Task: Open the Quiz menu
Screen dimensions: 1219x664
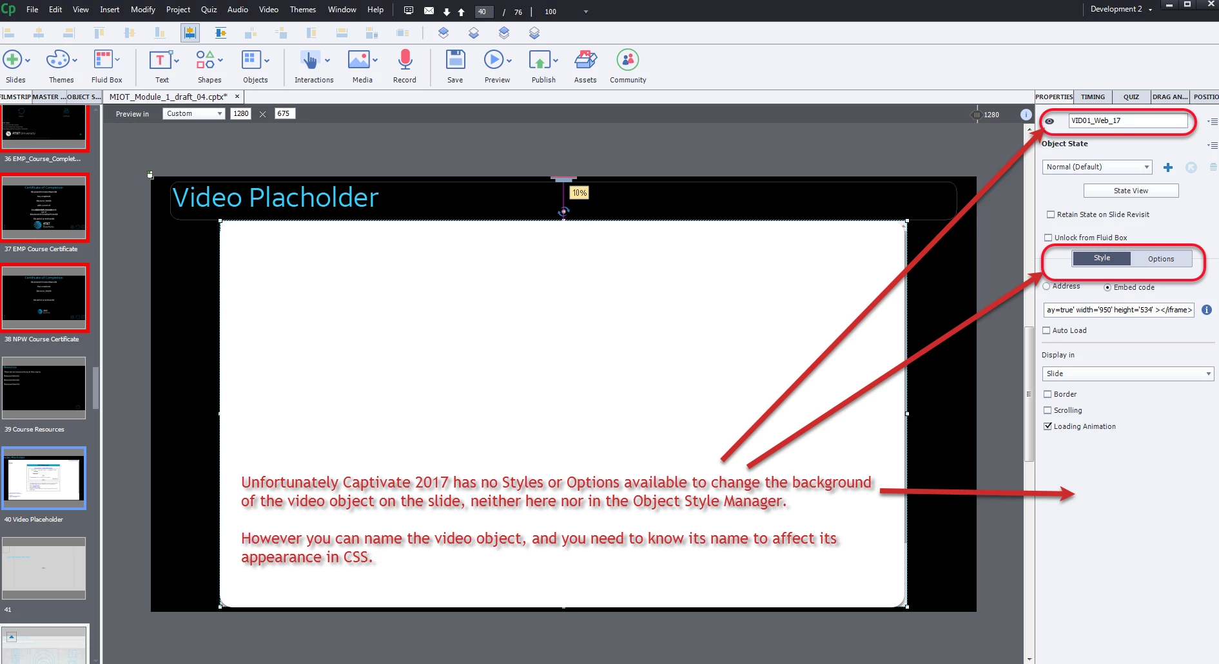Action: tap(209, 10)
